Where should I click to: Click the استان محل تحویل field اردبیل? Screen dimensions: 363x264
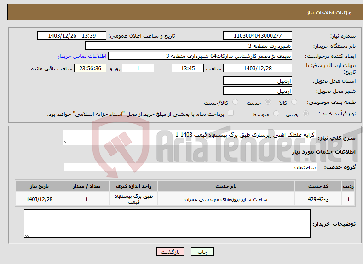point(258,80)
